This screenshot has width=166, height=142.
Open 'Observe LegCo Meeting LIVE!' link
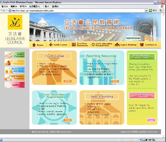(x=52, y=107)
